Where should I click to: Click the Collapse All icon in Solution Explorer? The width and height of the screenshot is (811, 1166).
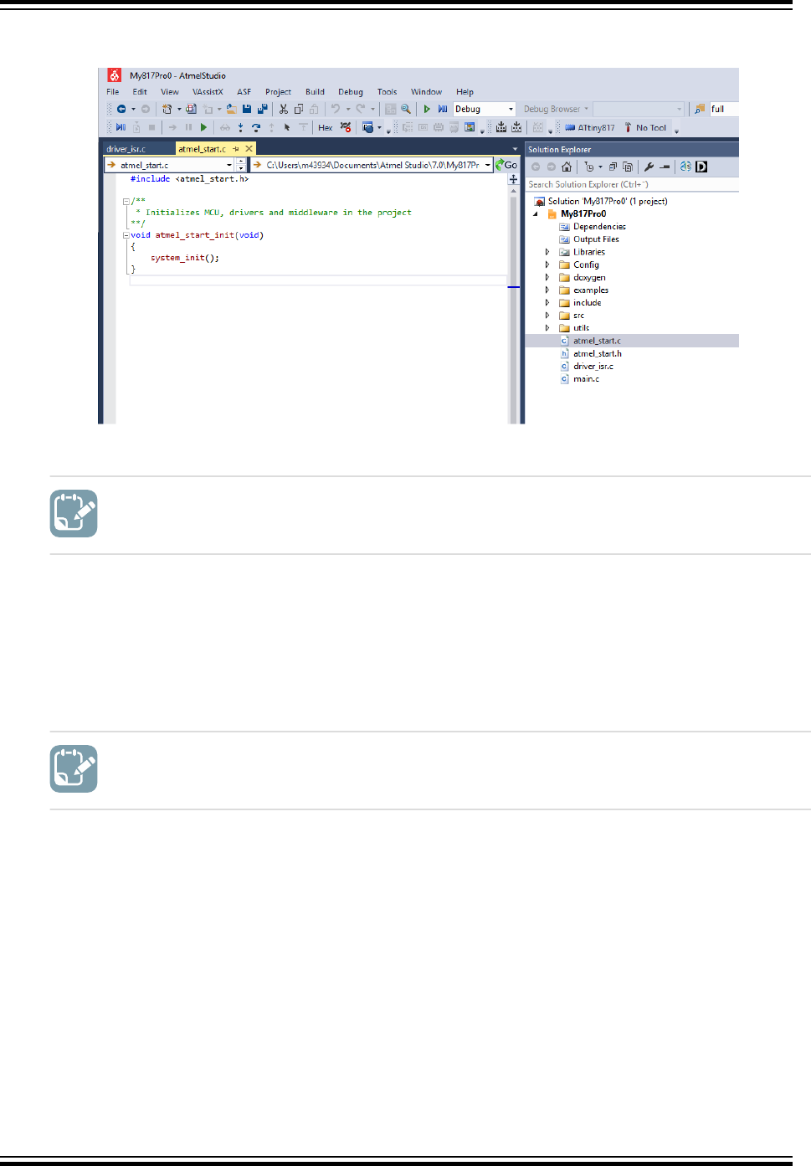(613, 167)
